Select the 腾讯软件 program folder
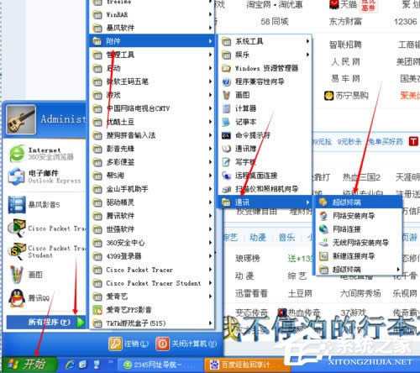Viewport: 420px width, 373px height. pyautogui.click(x=151, y=216)
